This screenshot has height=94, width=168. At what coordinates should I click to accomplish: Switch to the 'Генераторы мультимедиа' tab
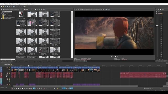pyautogui.click(x=53, y=61)
